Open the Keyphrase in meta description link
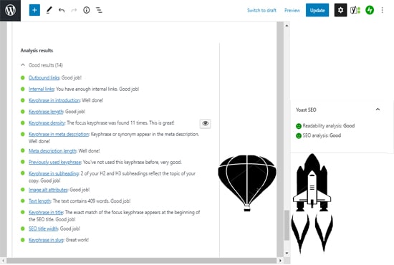Viewport: 394px width, 265px height. (x=59, y=135)
